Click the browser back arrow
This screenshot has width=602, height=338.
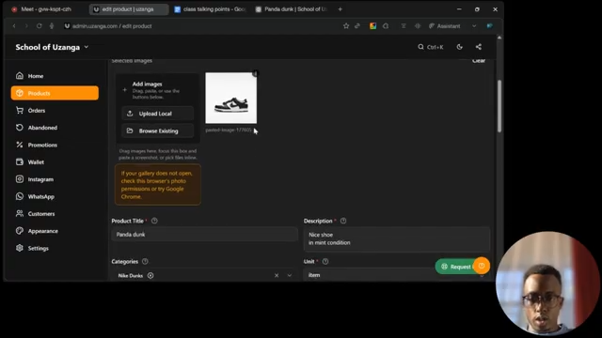point(14,26)
